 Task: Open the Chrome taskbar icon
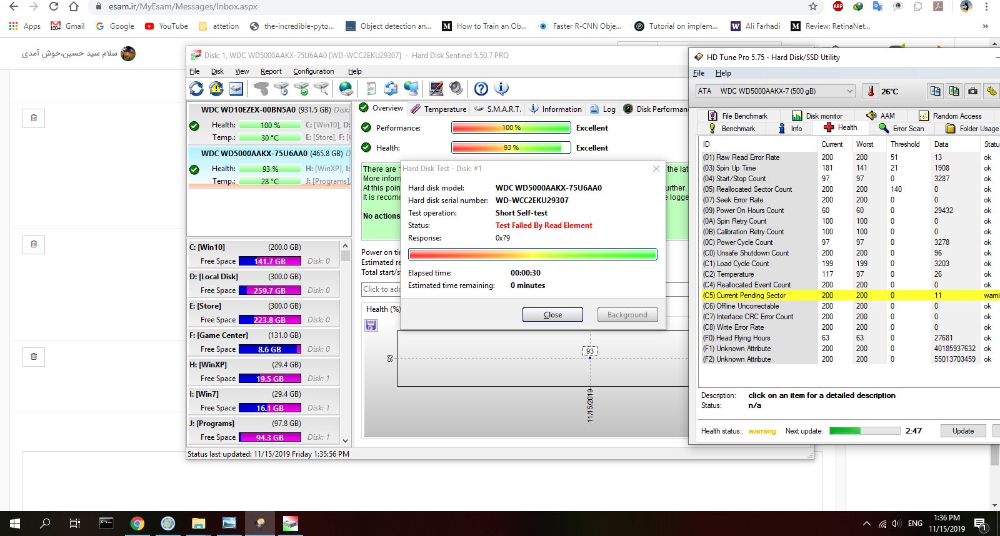[x=137, y=524]
